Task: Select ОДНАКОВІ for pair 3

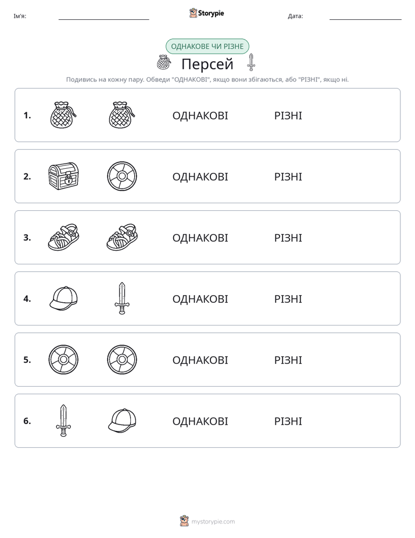Action: coord(200,238)
